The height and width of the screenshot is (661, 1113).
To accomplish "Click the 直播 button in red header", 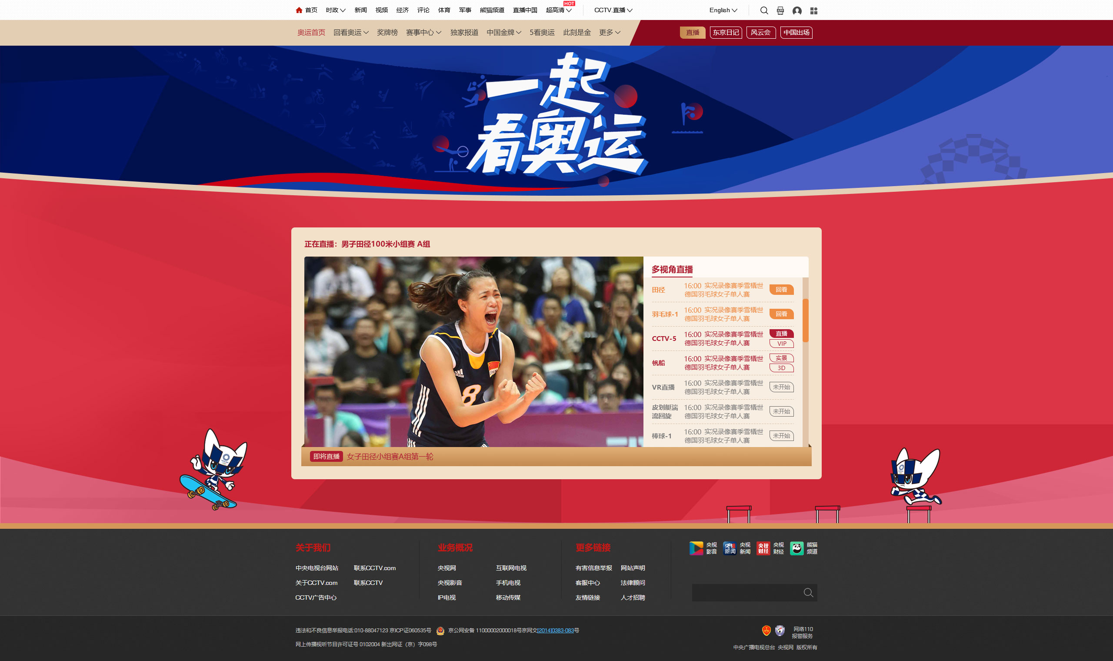I will 692,33.
